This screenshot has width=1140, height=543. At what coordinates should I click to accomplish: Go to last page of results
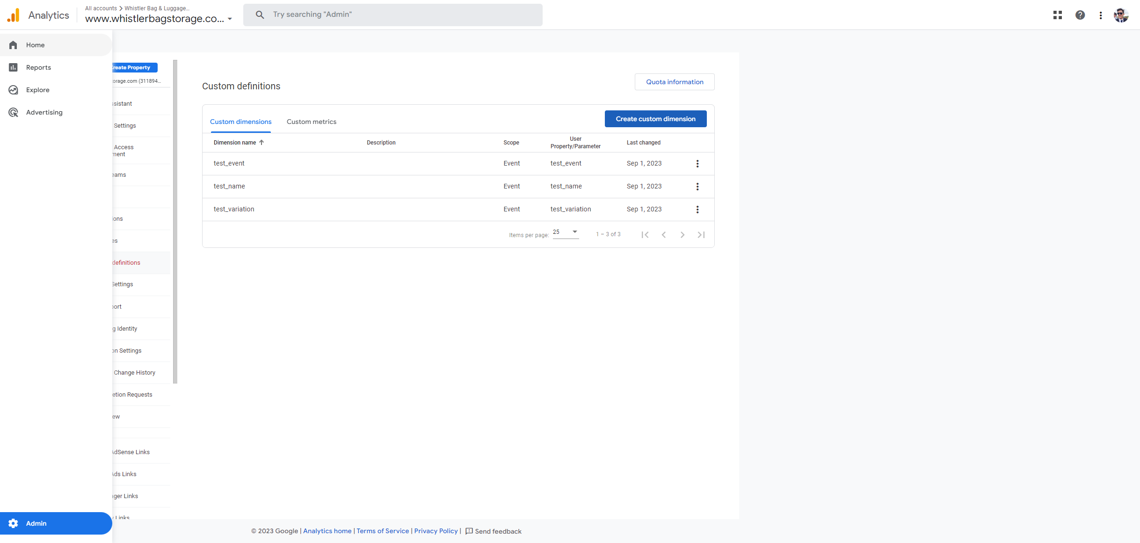(701, 235)
